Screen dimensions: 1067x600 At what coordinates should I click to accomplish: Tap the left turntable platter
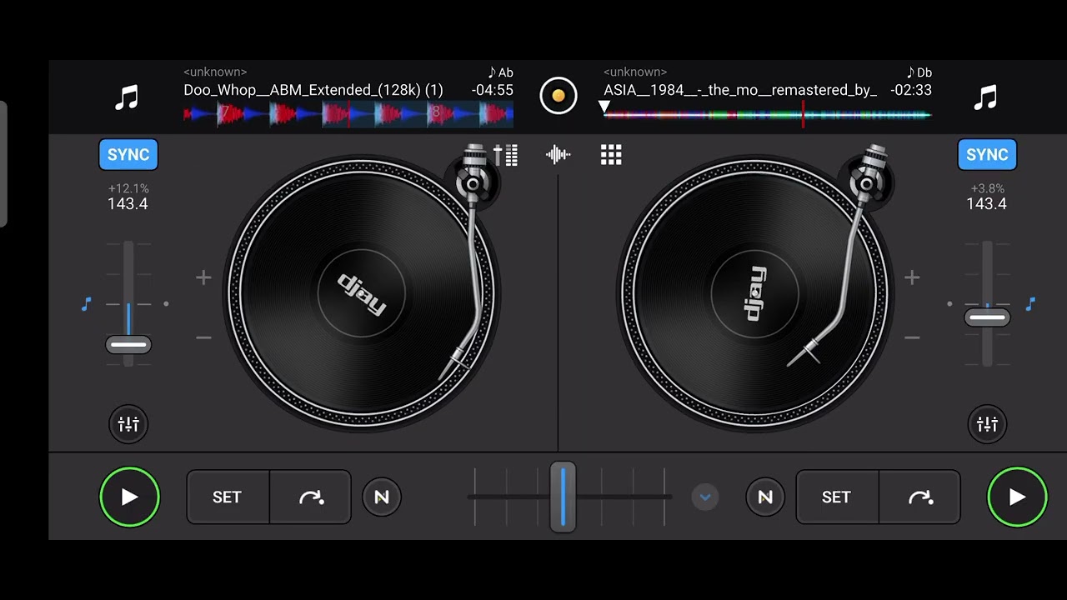tap(362, 293)
